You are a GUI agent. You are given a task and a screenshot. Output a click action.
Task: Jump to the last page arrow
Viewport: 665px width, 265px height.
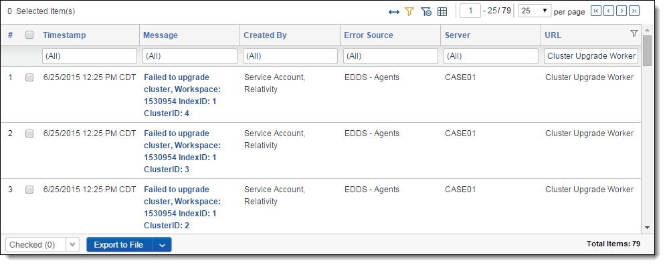tap(634, 11)
